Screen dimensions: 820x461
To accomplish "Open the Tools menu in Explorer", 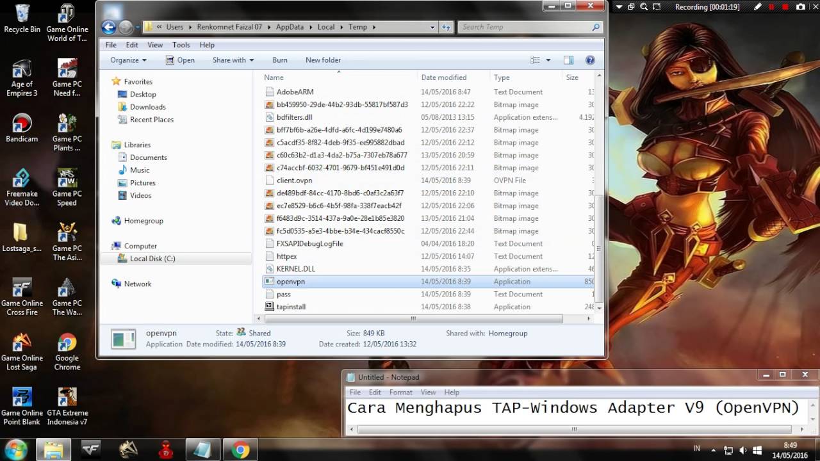I will [181, 45].
